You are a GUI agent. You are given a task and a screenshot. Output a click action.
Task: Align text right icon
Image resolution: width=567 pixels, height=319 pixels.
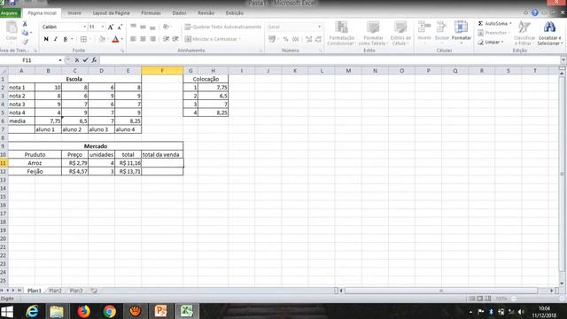pyautogui.click(x=152, y=39)
